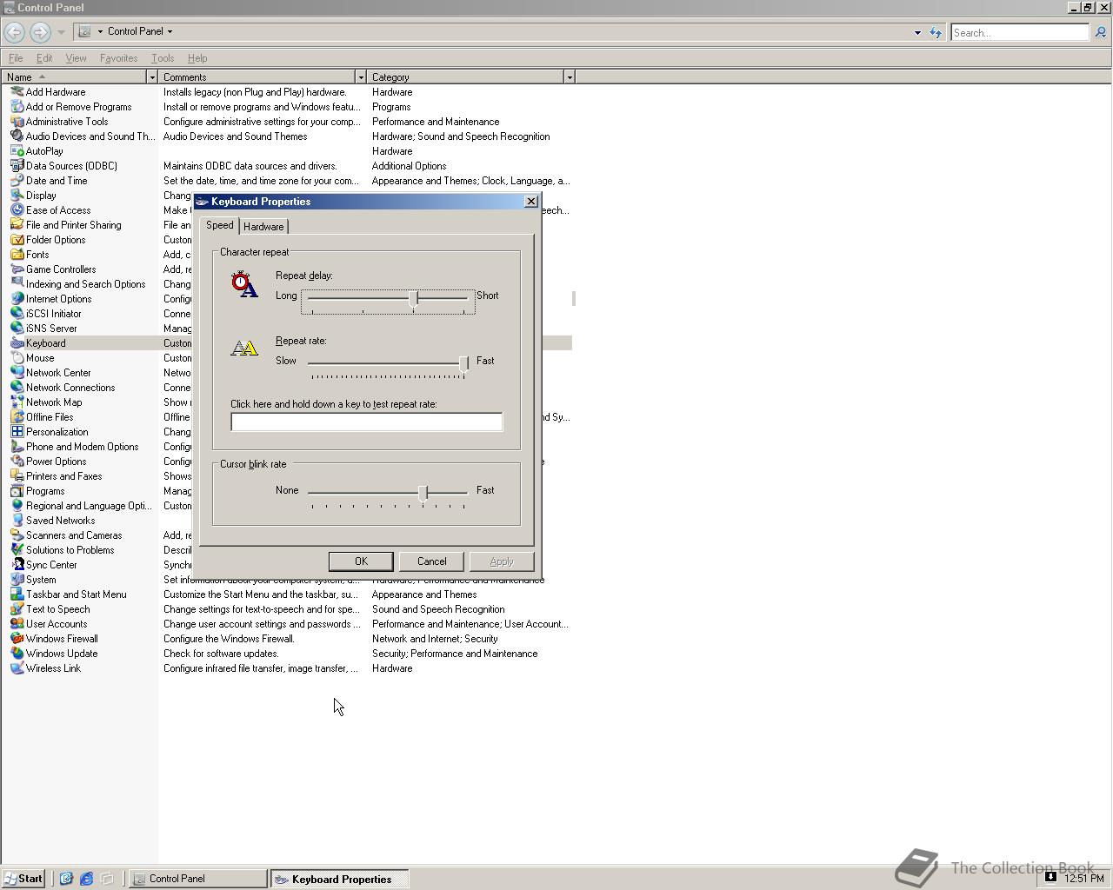Viewport: 1113px width, 890px height.
Task: Select the Sync Center icon
Action: (17, 565)
